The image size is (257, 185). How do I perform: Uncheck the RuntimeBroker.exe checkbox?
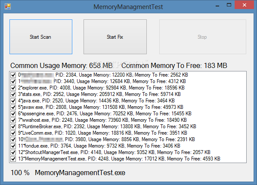pyautogui.click(x=13, y=126)
